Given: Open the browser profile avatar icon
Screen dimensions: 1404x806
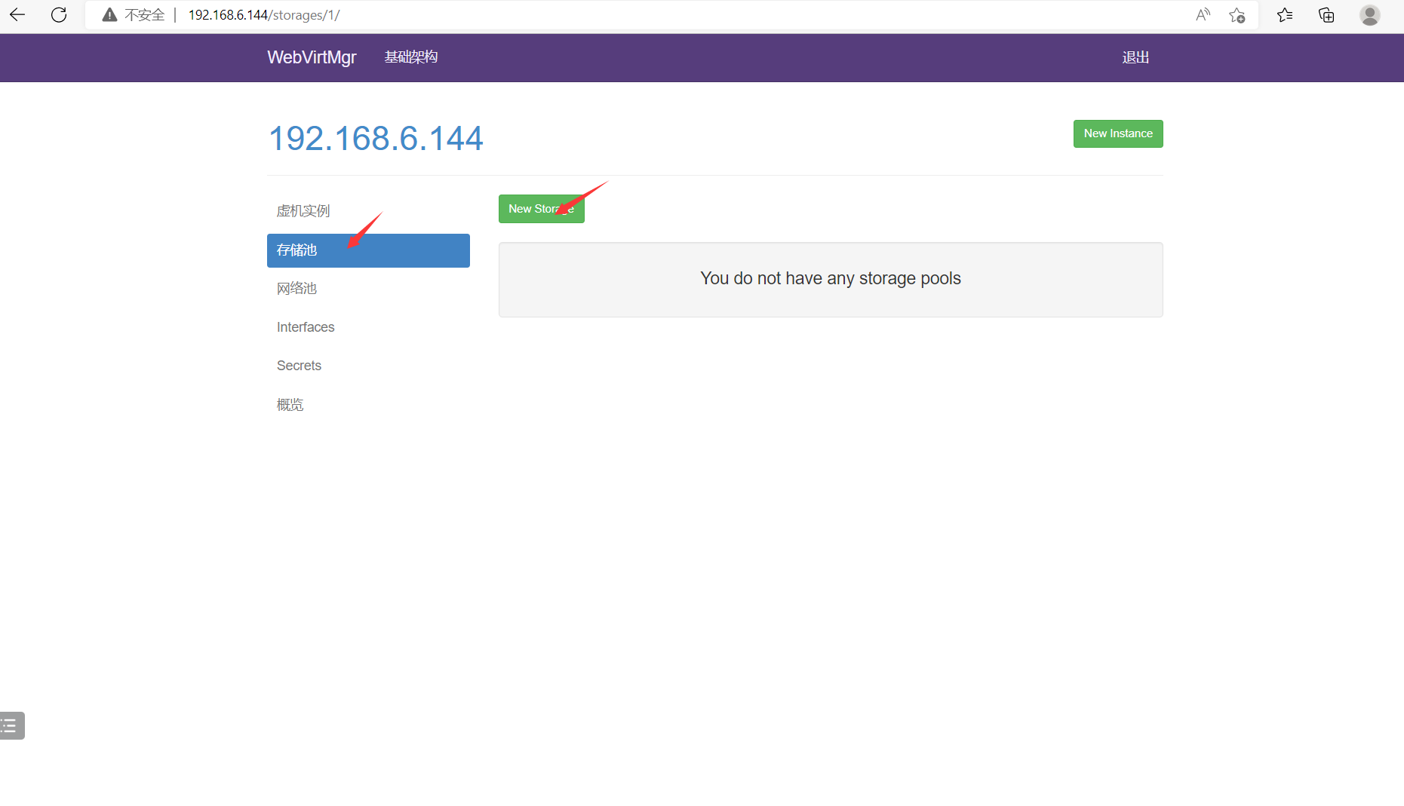Looking at the screenshot, I should [1370, 15].
